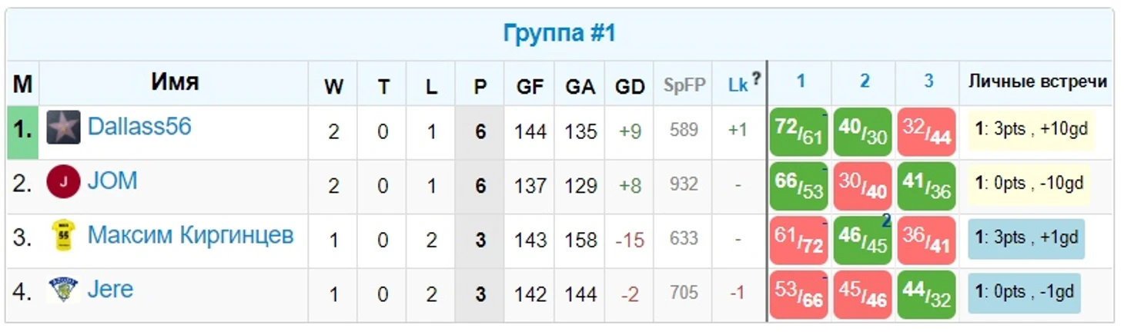Open JOM player profile link

pyautogui.click(x=112, y=181)
